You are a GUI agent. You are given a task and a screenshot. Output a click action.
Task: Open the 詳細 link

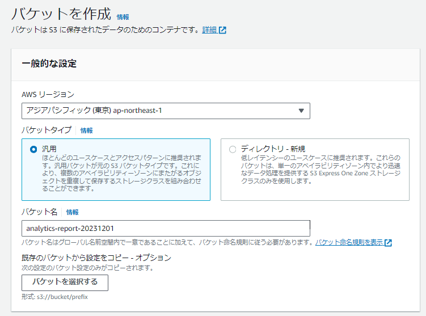point(209,30)
